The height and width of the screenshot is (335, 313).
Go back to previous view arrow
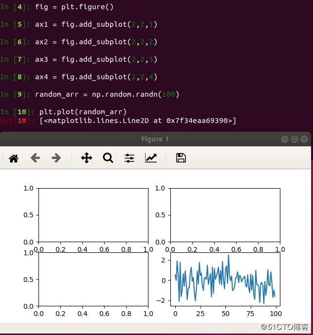[x=35, y=158]
